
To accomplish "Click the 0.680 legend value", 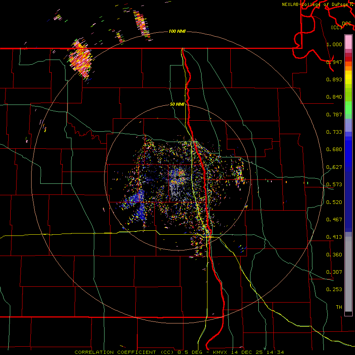I will click(x=334, y=149).
